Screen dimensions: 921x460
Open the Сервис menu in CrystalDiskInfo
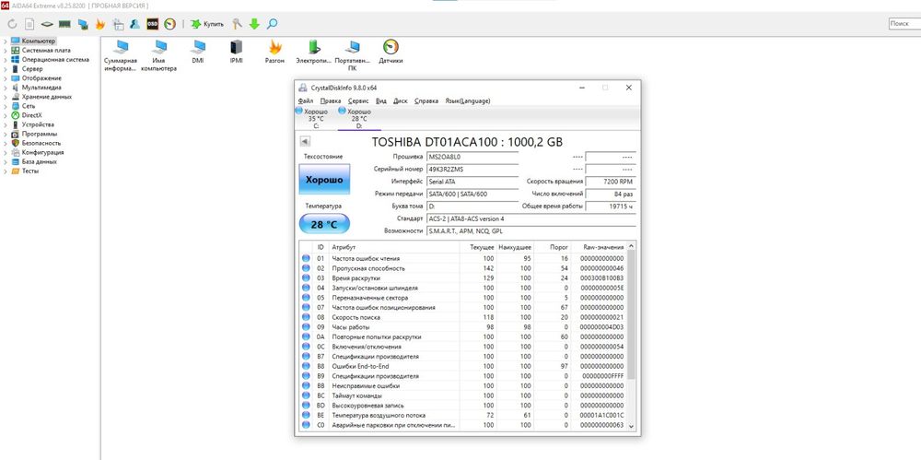(358, 101)
